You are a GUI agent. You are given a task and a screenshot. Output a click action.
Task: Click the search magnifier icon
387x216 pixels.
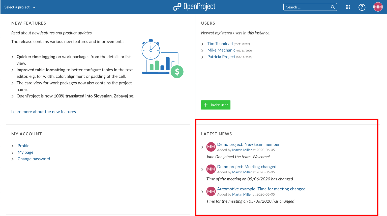point(333,7)
